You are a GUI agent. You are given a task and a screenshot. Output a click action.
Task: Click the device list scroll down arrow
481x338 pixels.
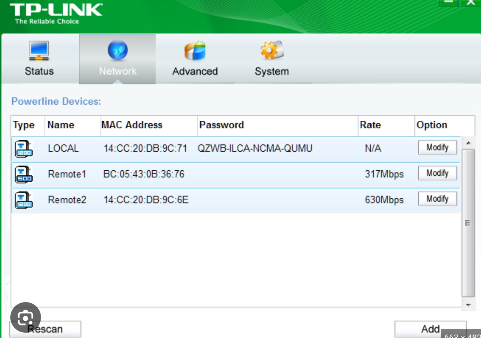pyautogui.click(x=468, y=305)
